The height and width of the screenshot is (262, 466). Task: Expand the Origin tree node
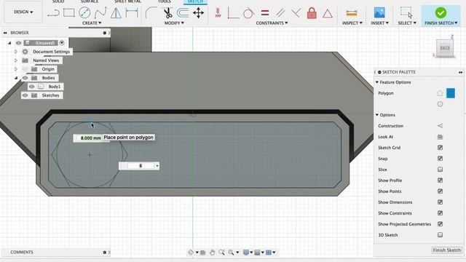coord(16,69)
